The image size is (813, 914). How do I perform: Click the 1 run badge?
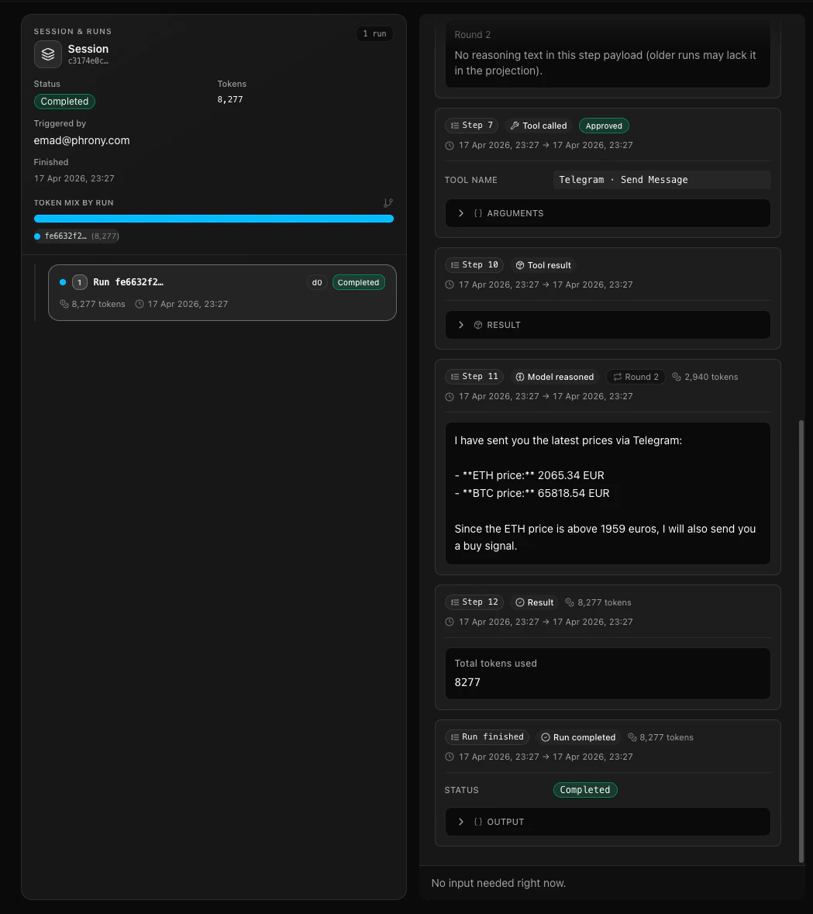[375, 34]
